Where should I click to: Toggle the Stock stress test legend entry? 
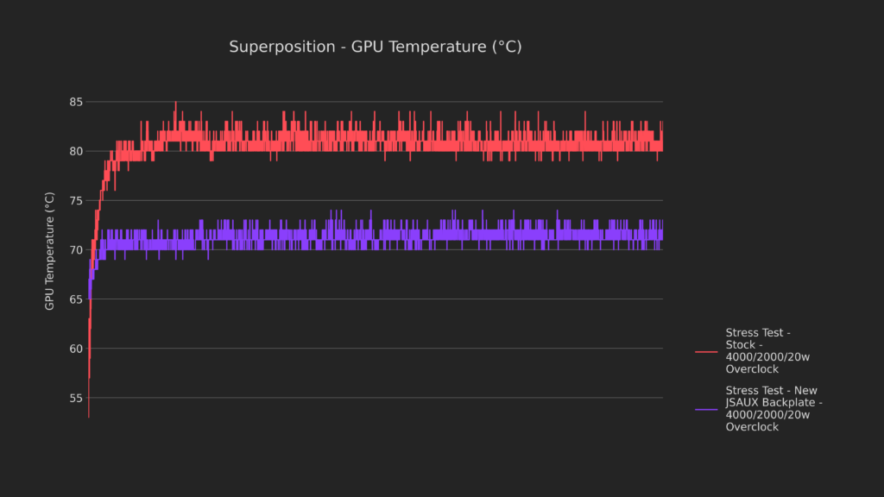[756, 350]
